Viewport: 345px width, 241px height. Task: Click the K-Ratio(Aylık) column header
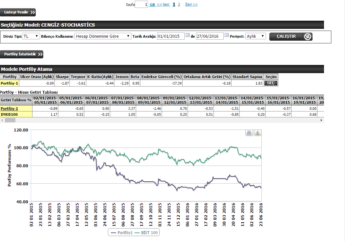100,76
